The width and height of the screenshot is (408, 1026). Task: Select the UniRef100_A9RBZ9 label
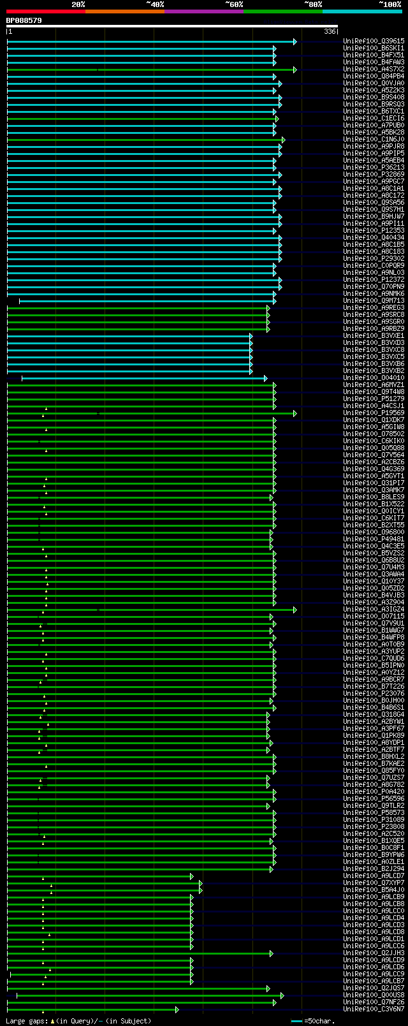[374, 328]
